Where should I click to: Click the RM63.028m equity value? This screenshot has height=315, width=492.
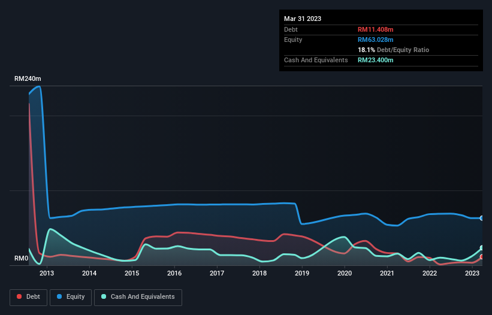375,40
